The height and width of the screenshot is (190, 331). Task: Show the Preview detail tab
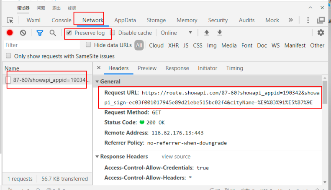pyautogui.click(x=147, y=68)
